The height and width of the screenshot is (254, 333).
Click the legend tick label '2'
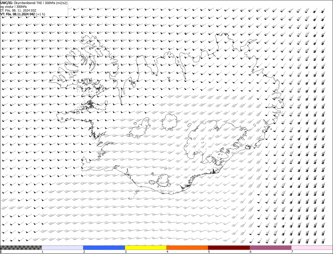[x=84, y=252]
